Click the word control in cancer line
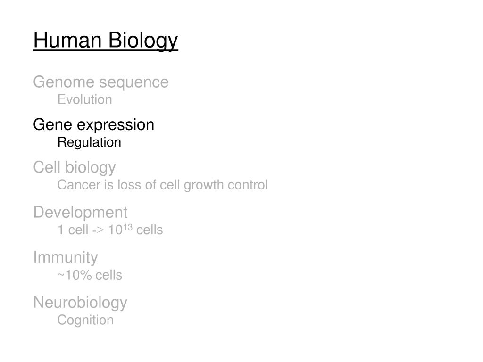The height and width of the screenshot is (362, 483). click(248, 185)
